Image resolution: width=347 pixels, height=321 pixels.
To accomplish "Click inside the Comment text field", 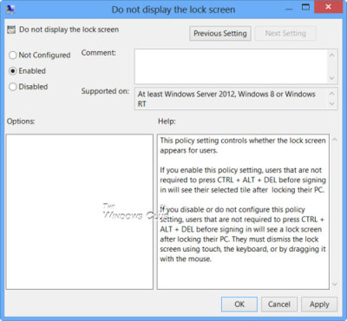I will click(232, 67).
